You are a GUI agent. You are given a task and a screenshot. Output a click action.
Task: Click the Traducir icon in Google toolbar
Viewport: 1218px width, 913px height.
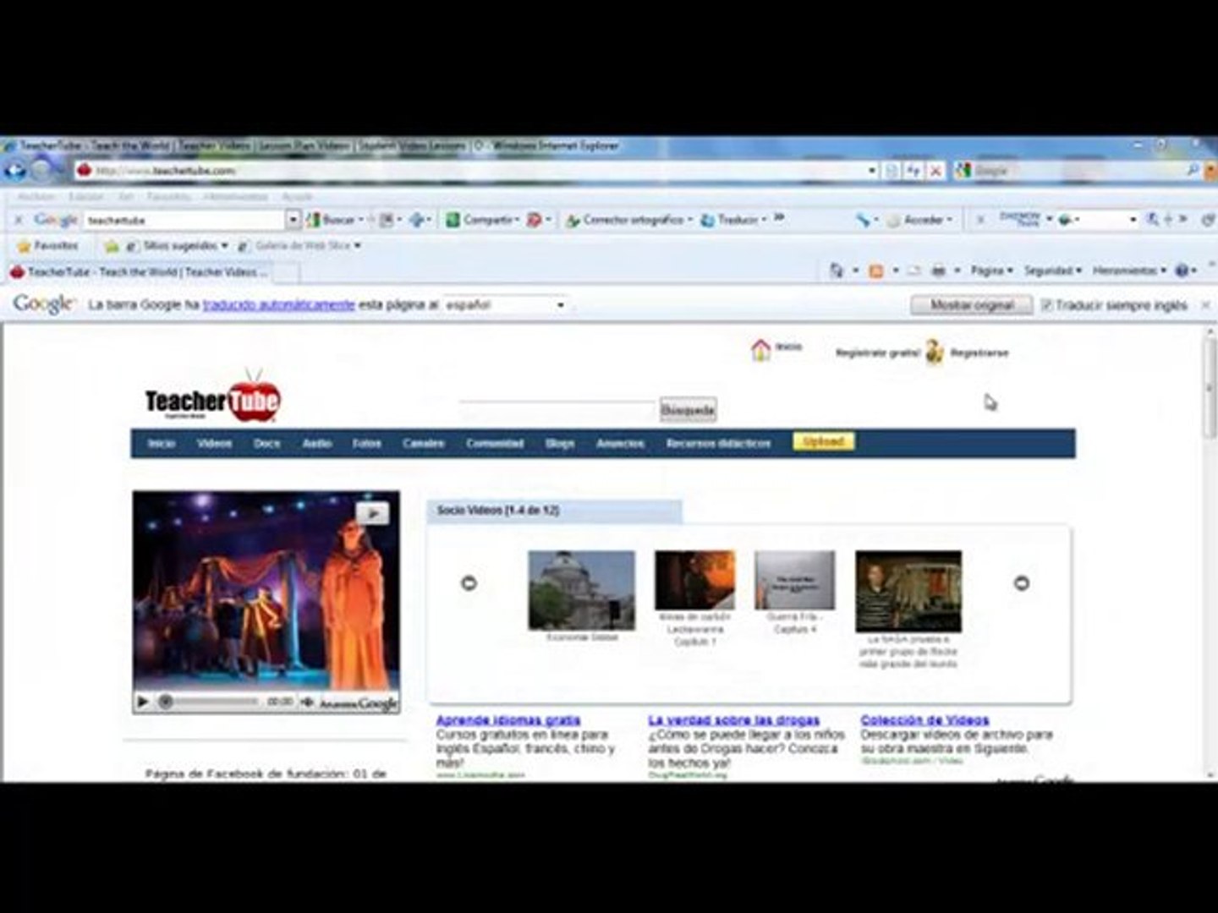[707, 220]
